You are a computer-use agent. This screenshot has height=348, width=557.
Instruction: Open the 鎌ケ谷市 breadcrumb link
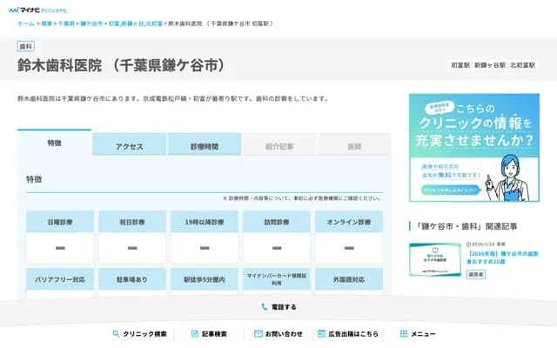click(92, 23)
